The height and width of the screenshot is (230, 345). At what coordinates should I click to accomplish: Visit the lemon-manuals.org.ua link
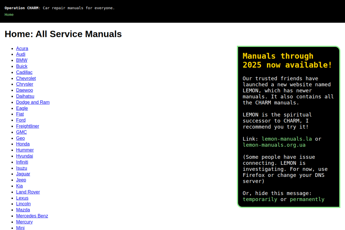click(x=274, y=145)
